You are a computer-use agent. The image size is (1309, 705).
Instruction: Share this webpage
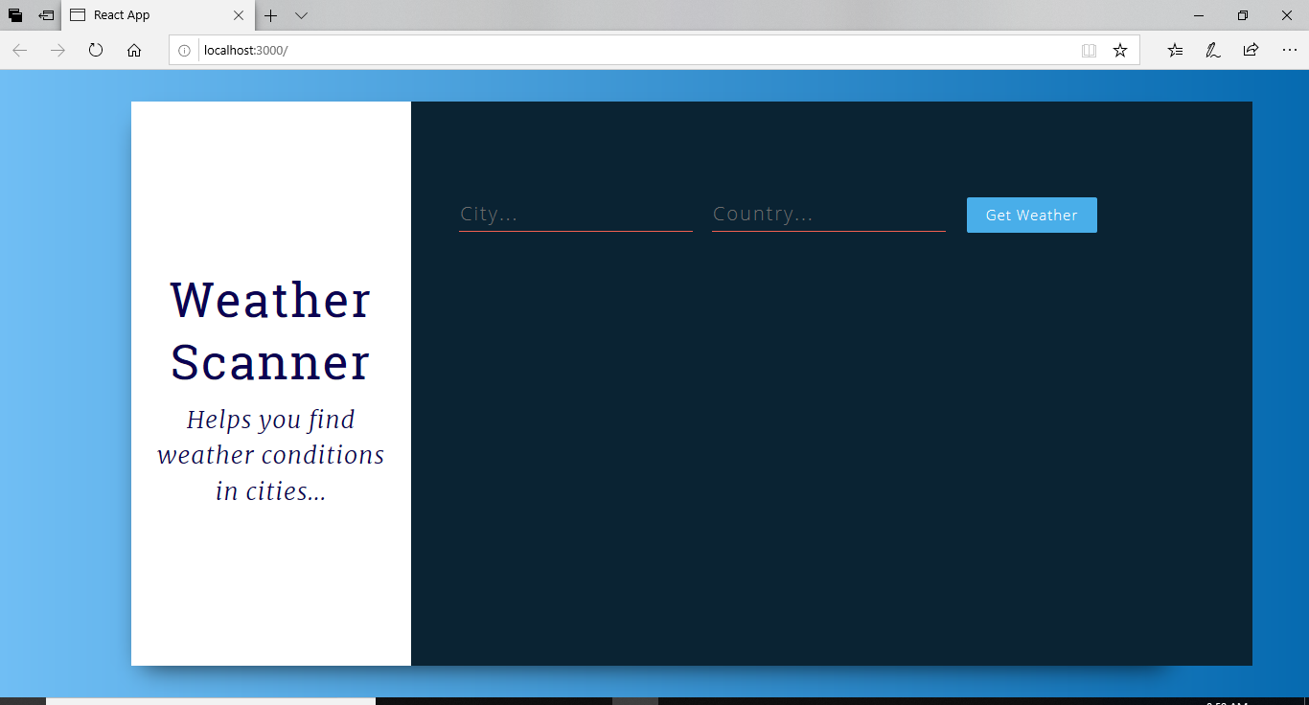pyautogui.click(x=1251, y=50)
